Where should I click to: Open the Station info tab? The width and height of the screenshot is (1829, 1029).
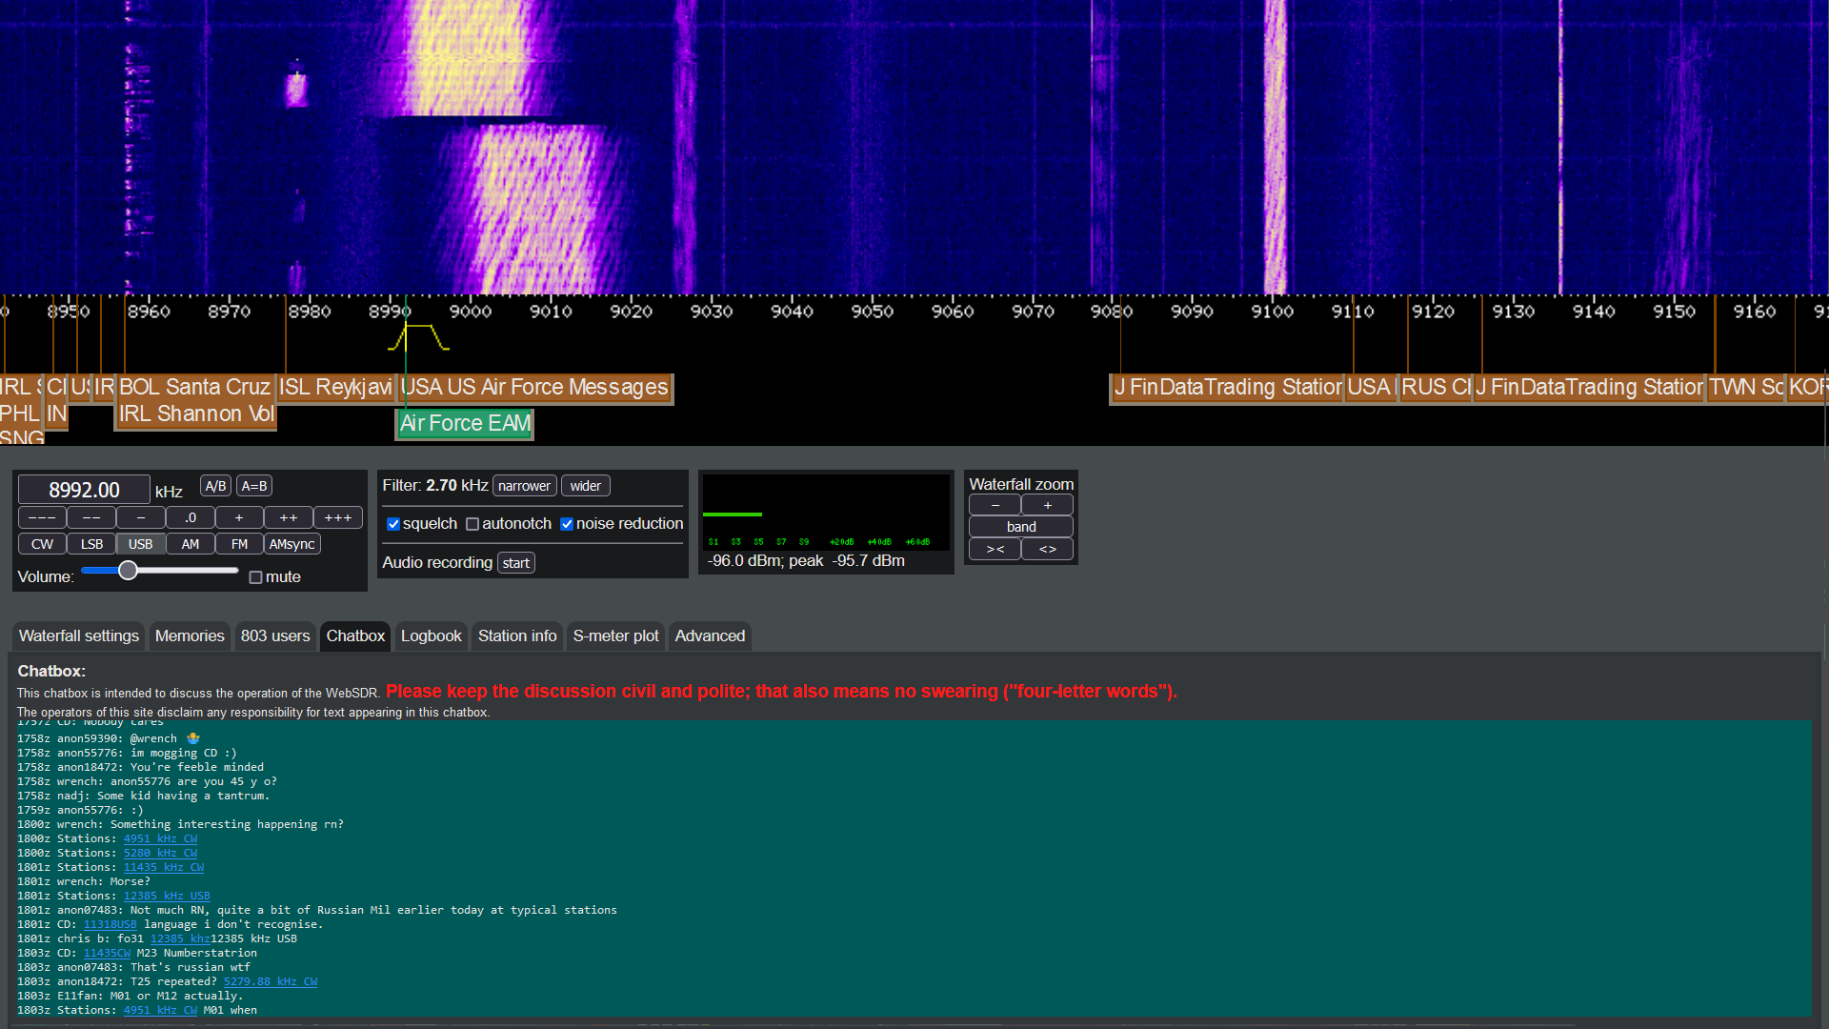coord(517,636)
